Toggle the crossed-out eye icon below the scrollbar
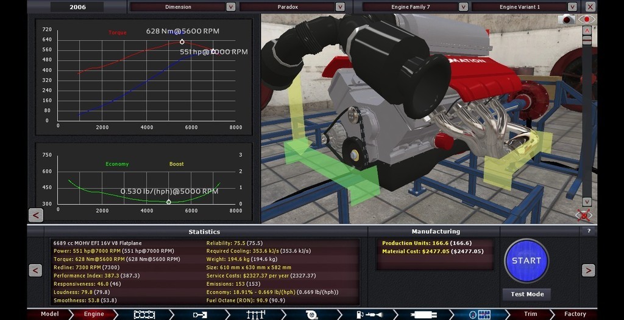The width and height of the screenshot is (624, 320). point(584,215)
